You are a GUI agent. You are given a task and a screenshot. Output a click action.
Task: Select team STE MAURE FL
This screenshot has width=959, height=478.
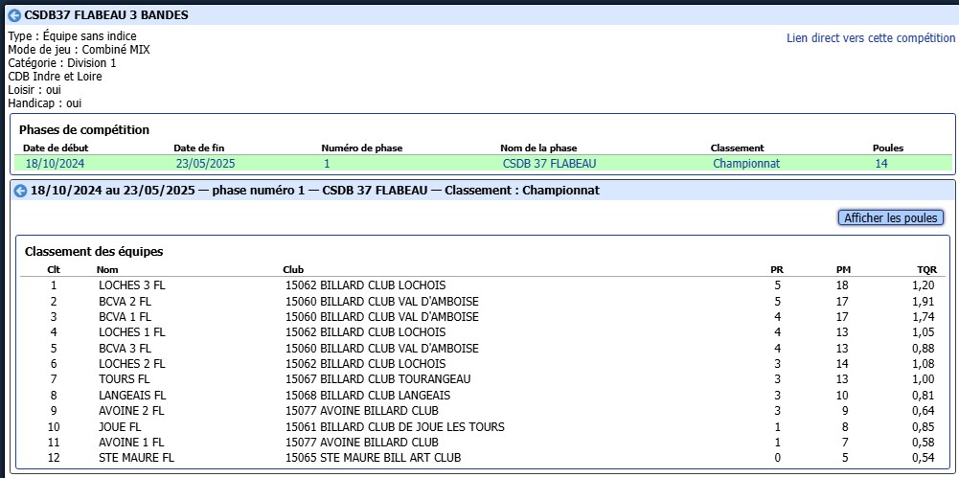click(136, 458)
